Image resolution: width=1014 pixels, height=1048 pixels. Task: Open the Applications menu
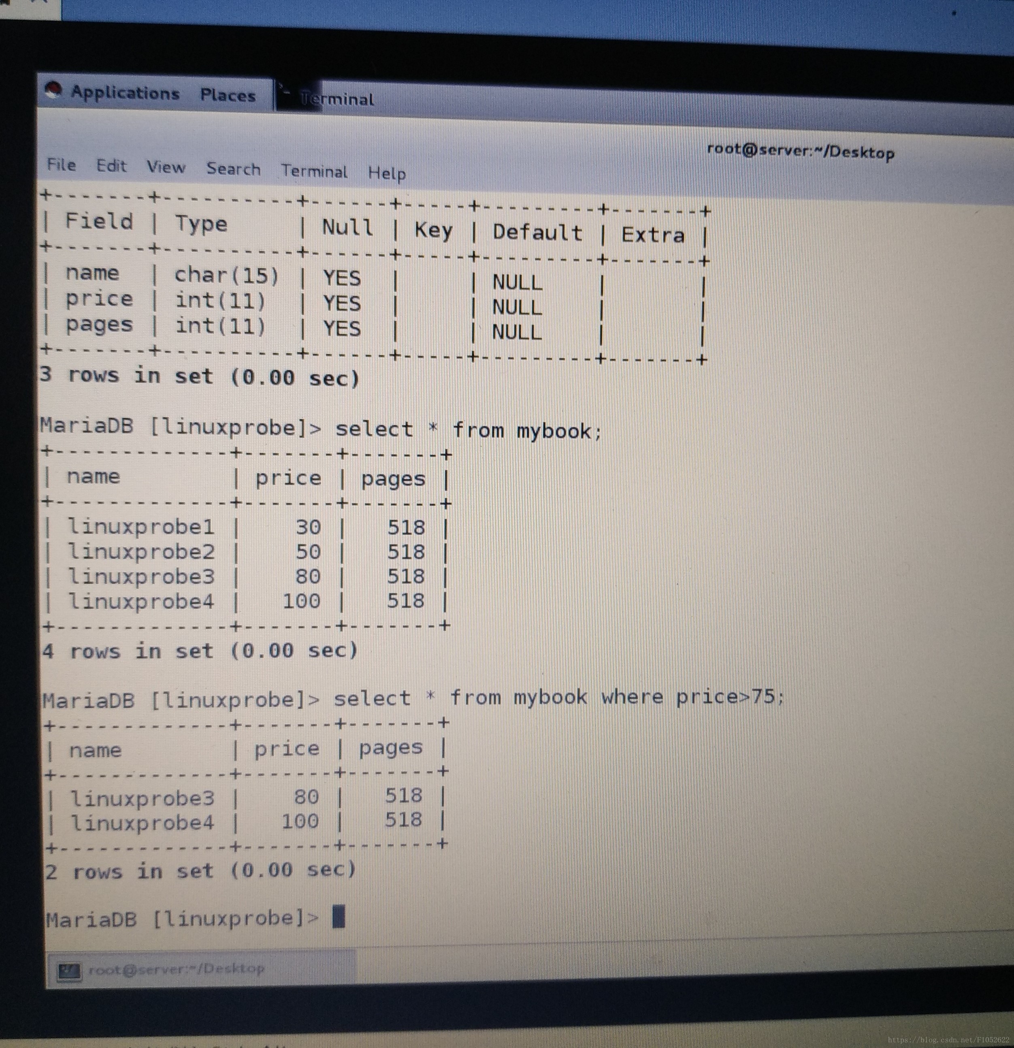125,92
